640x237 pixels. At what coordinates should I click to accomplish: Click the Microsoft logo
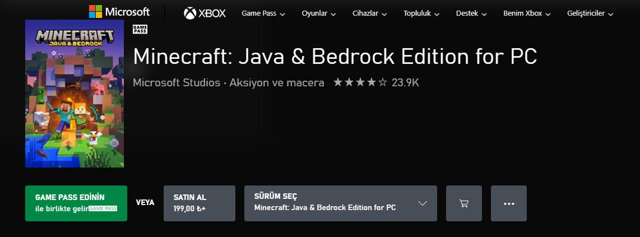point(119,12)
